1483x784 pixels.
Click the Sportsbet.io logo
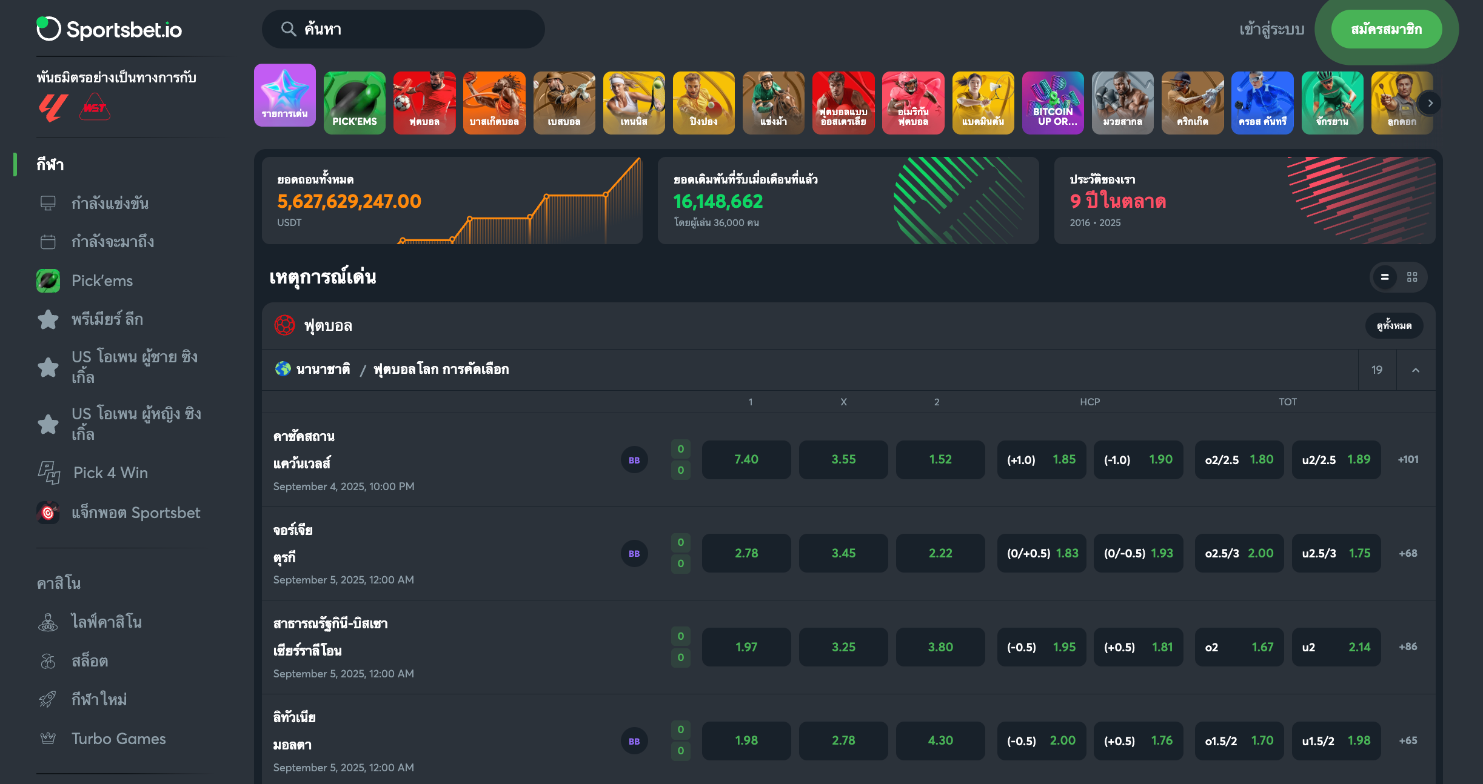[x=109, y=29]
